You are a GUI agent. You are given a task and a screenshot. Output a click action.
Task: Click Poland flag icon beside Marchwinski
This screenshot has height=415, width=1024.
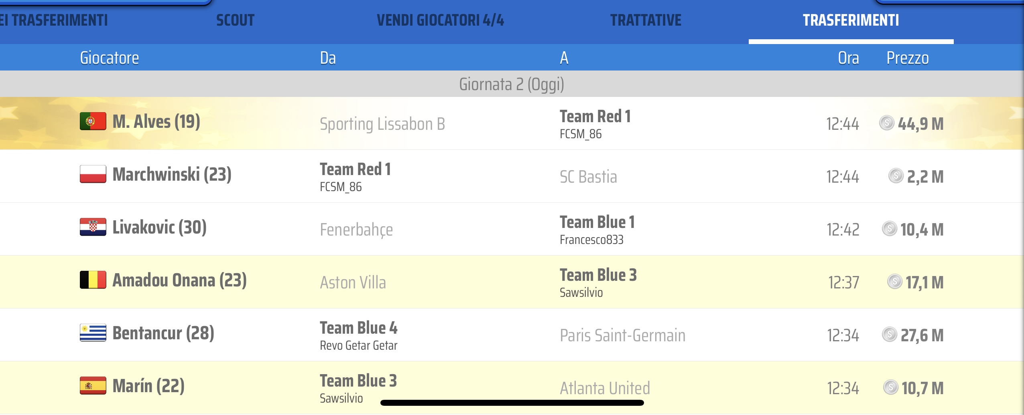(x=93, y=174)
